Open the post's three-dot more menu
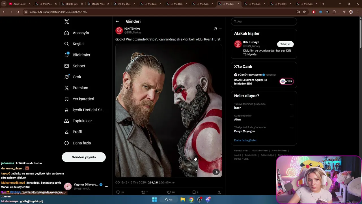 pos(220,29)
